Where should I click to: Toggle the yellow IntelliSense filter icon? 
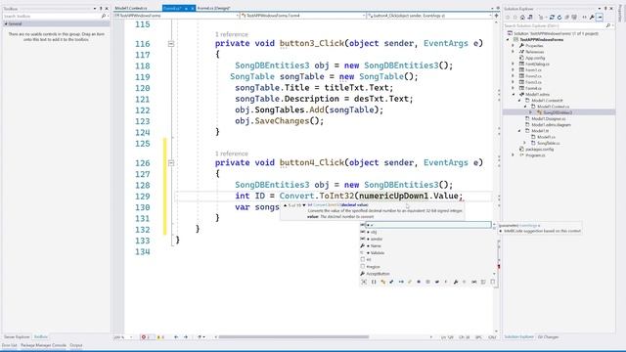(x=382, y=282)
